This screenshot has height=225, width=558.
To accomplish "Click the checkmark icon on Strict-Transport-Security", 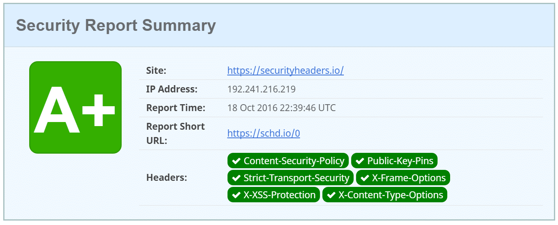I will point(236,178).
